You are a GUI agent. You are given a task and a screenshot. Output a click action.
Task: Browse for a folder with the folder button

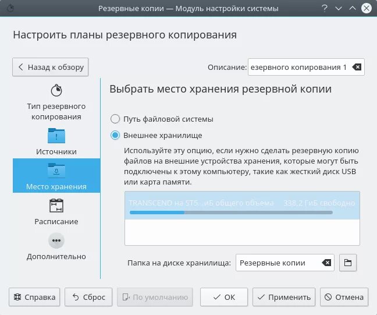pos(348,263)
